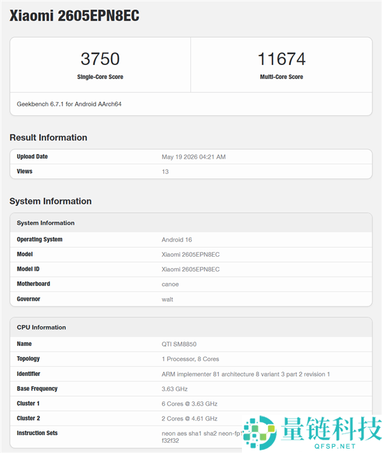The image size is (382, 453).
Task: Select the neon aes sha1 sha2 instruction list
Action: (x=202, y=437)
